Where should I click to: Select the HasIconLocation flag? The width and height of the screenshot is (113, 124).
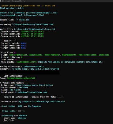coord(88,55)
